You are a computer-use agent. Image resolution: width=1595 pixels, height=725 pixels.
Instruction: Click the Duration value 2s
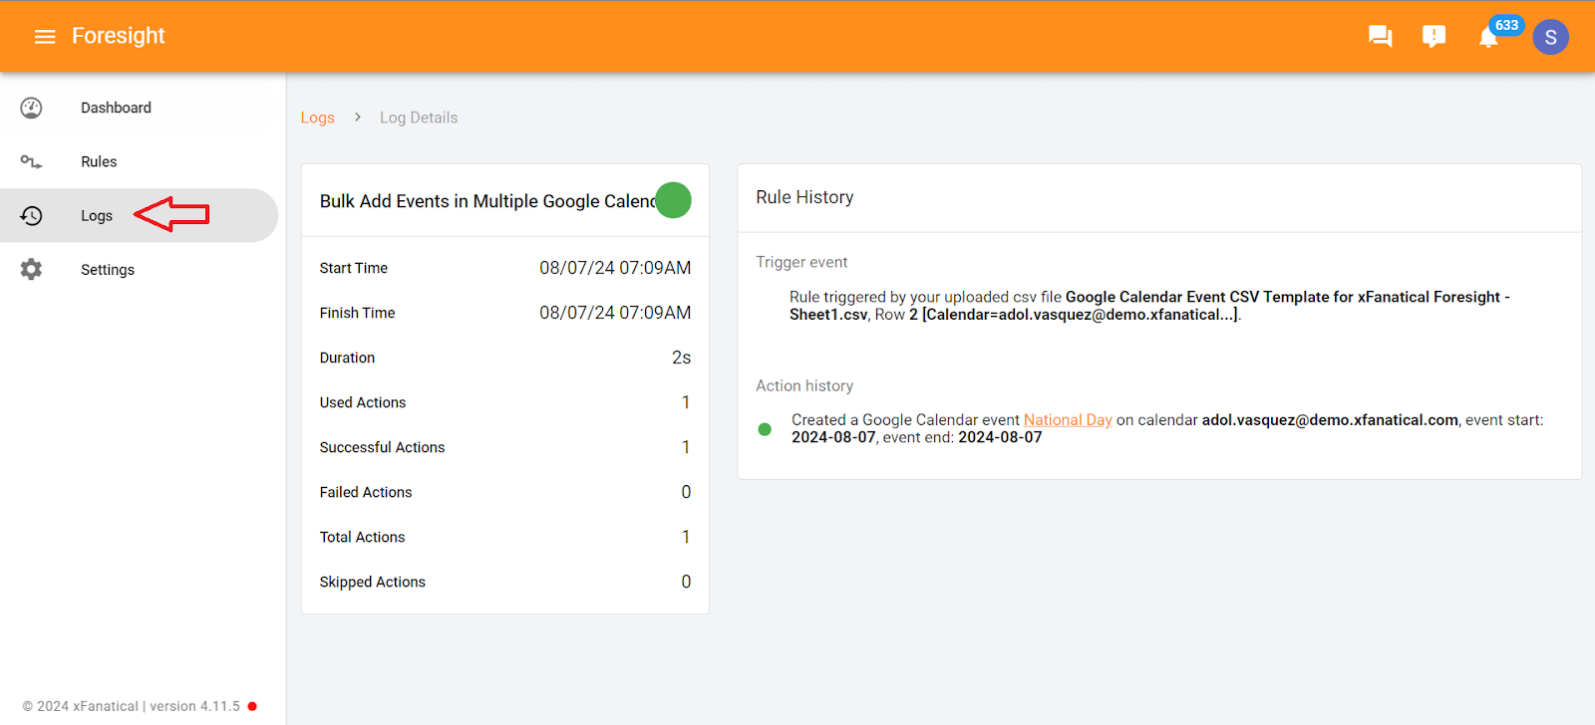(681, 358)
